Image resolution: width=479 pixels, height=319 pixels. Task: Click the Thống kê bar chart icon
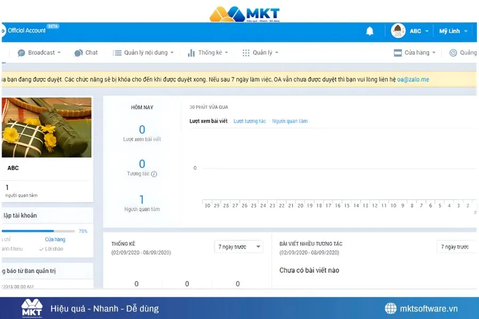191,53
